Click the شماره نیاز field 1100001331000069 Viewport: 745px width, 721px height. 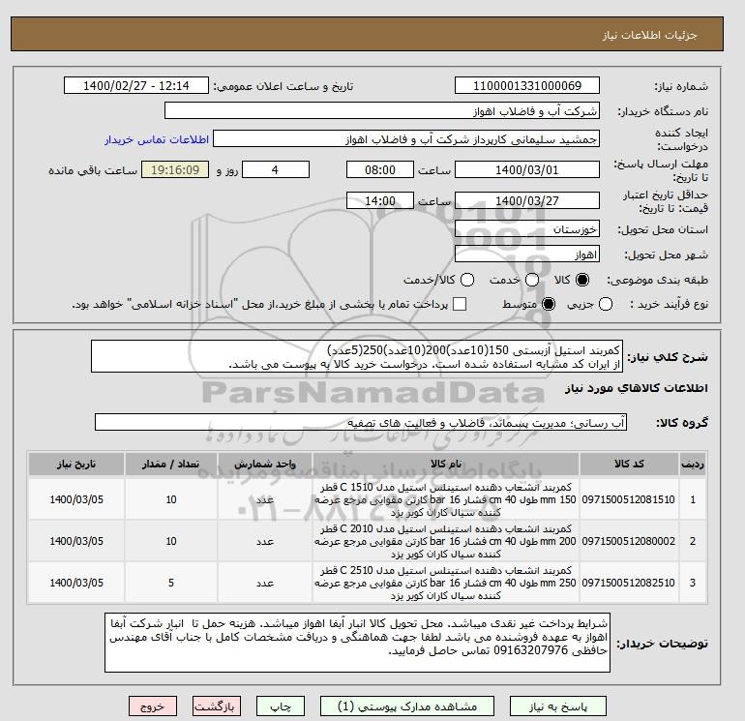pyautogui.click(x=527, y=85)
